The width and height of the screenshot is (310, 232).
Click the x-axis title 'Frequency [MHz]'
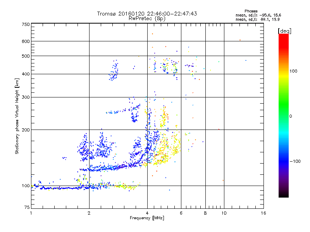click(147, 218)
